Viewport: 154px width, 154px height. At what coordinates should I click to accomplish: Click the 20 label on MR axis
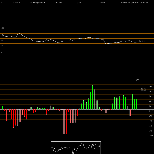coord(150,106)
